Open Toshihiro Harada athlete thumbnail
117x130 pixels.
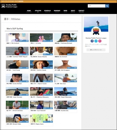pyautogui.click(x=41, y=64)
